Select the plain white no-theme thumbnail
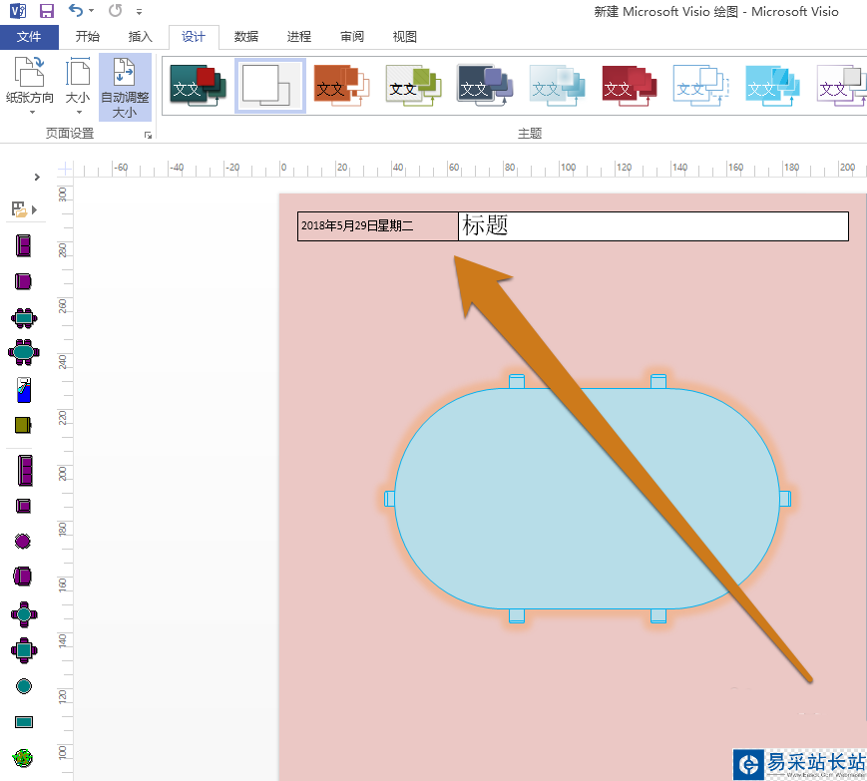 [269, 86]
